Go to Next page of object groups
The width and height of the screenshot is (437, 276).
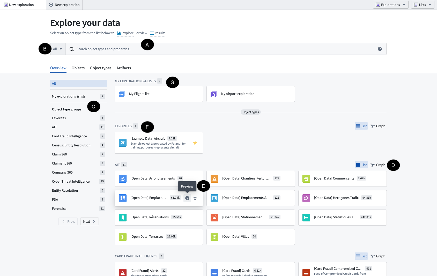pos(89,221)
